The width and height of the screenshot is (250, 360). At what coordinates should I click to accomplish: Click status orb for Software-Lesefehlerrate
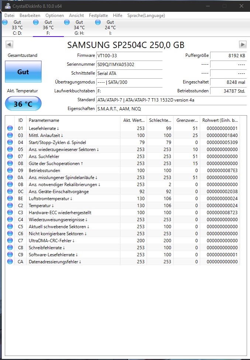point(10,254)
